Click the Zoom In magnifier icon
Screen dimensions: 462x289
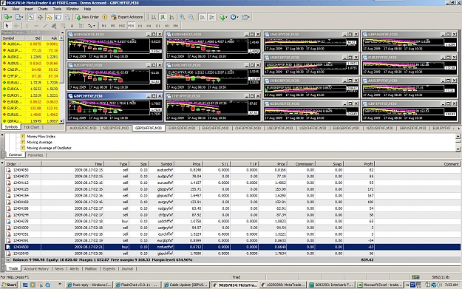(182, 17)
